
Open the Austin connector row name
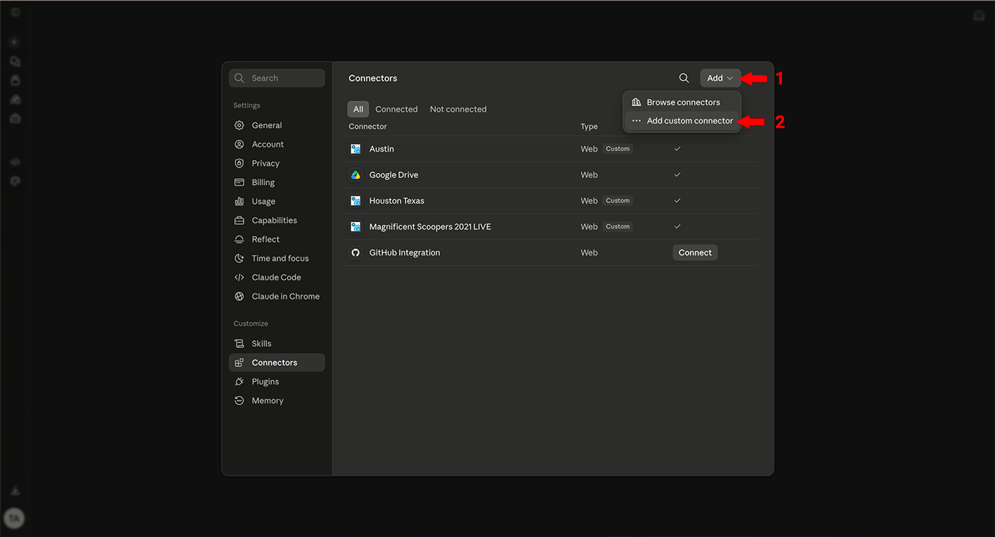(382, 149)
